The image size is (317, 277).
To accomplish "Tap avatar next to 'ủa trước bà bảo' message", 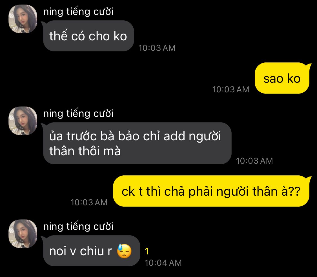I will (23, 121).
